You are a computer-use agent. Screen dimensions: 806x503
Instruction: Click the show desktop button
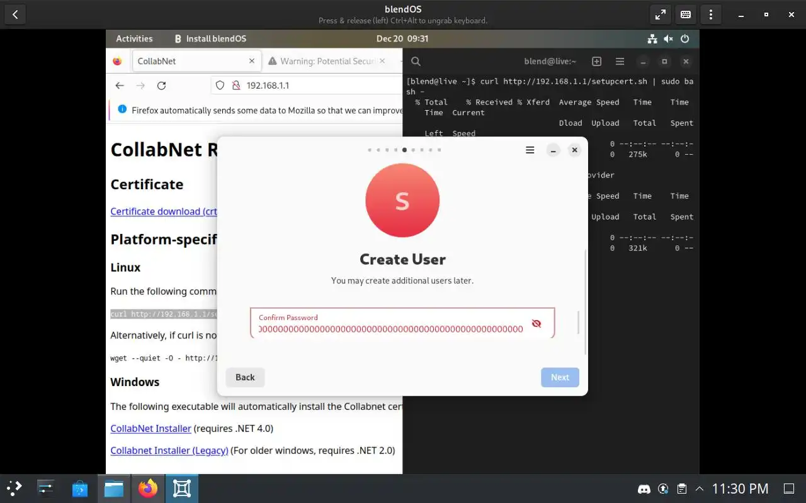[789, 489]
